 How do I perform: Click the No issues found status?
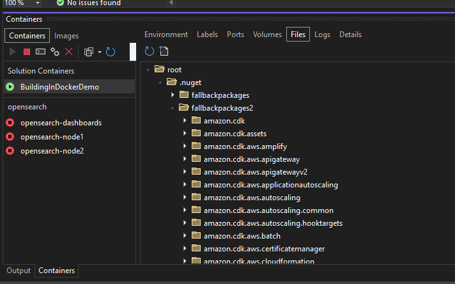(94, 3)
